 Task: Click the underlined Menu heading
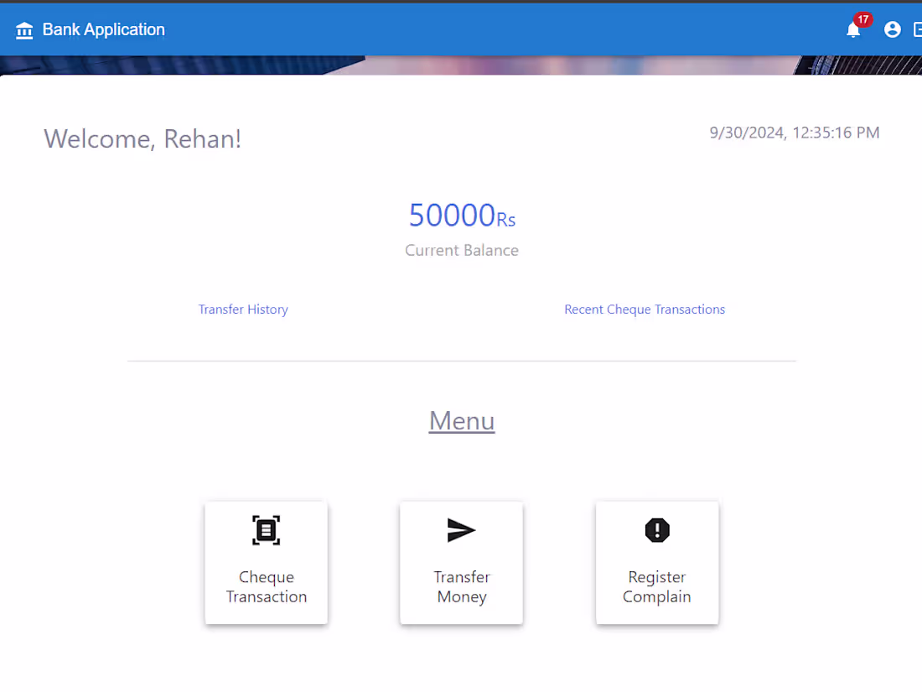pyautogui.click(x=461, y=420)
